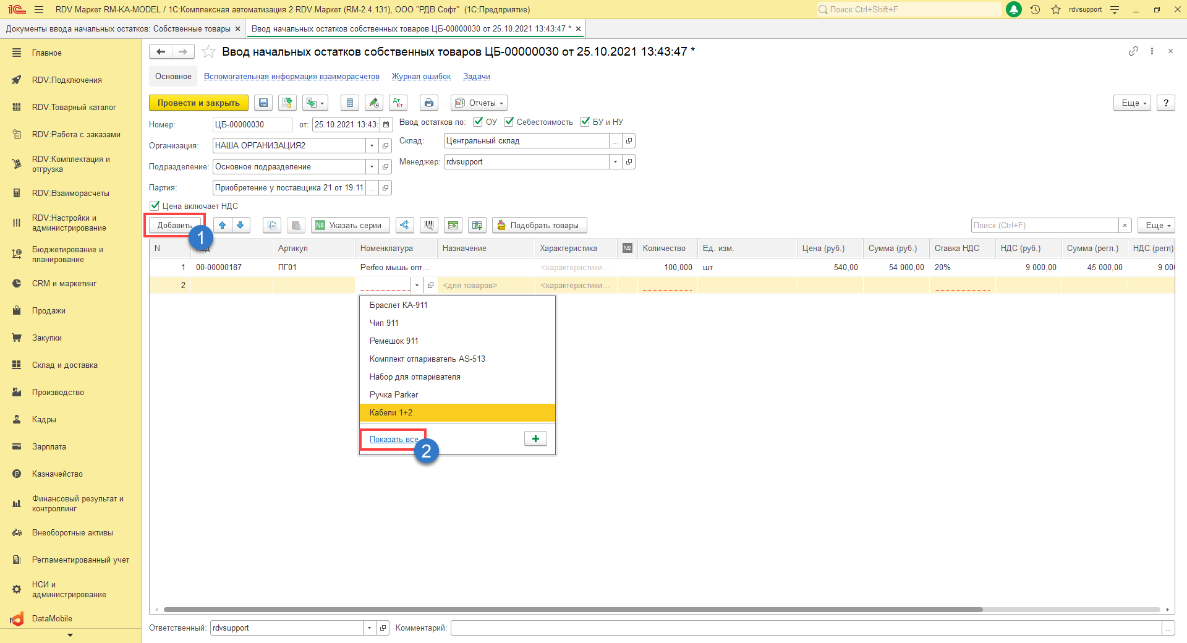Click the Показать все link

click(394, 440)
